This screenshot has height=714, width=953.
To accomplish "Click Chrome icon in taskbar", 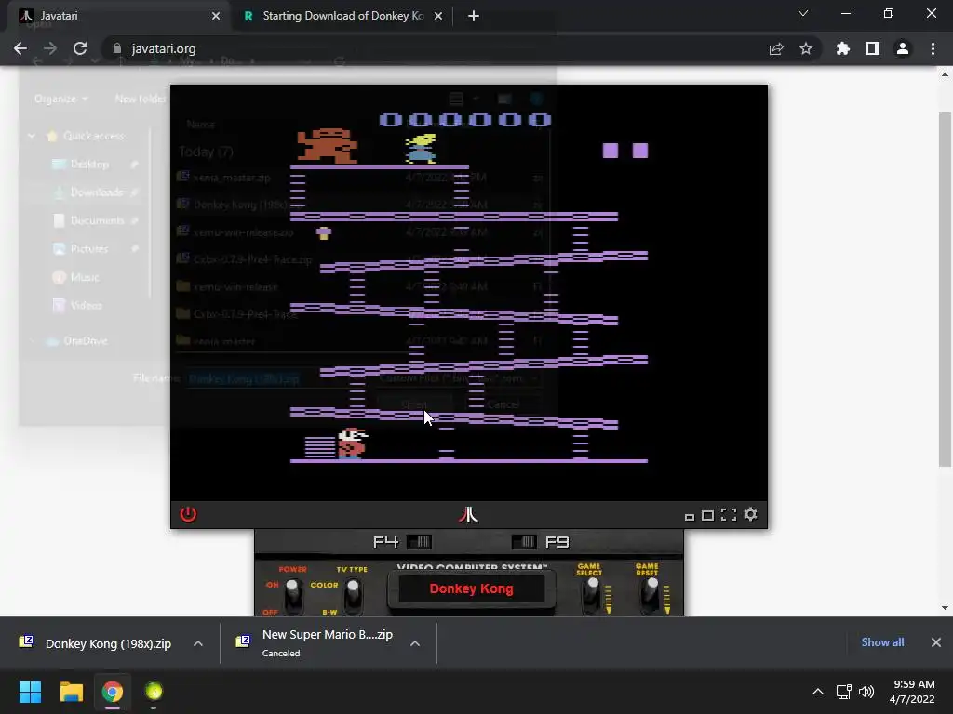I will pyautogui.click(x=113, y=692).
